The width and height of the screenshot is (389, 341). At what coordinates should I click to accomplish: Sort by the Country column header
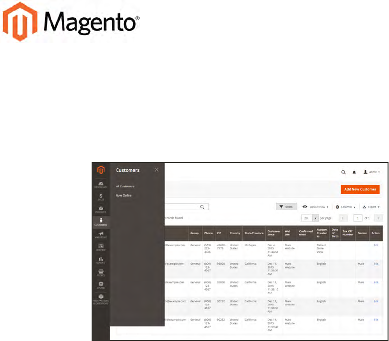tap(235, 233)
